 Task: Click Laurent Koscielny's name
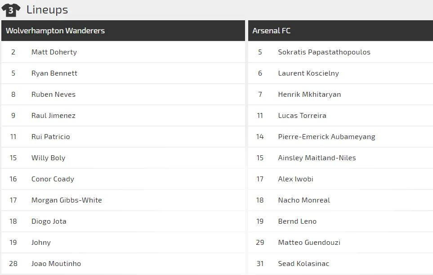click(x=308, y=73)
